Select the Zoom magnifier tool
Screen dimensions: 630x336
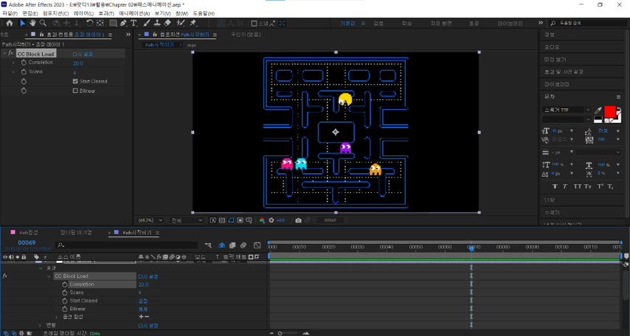click(x=43, y=24)
